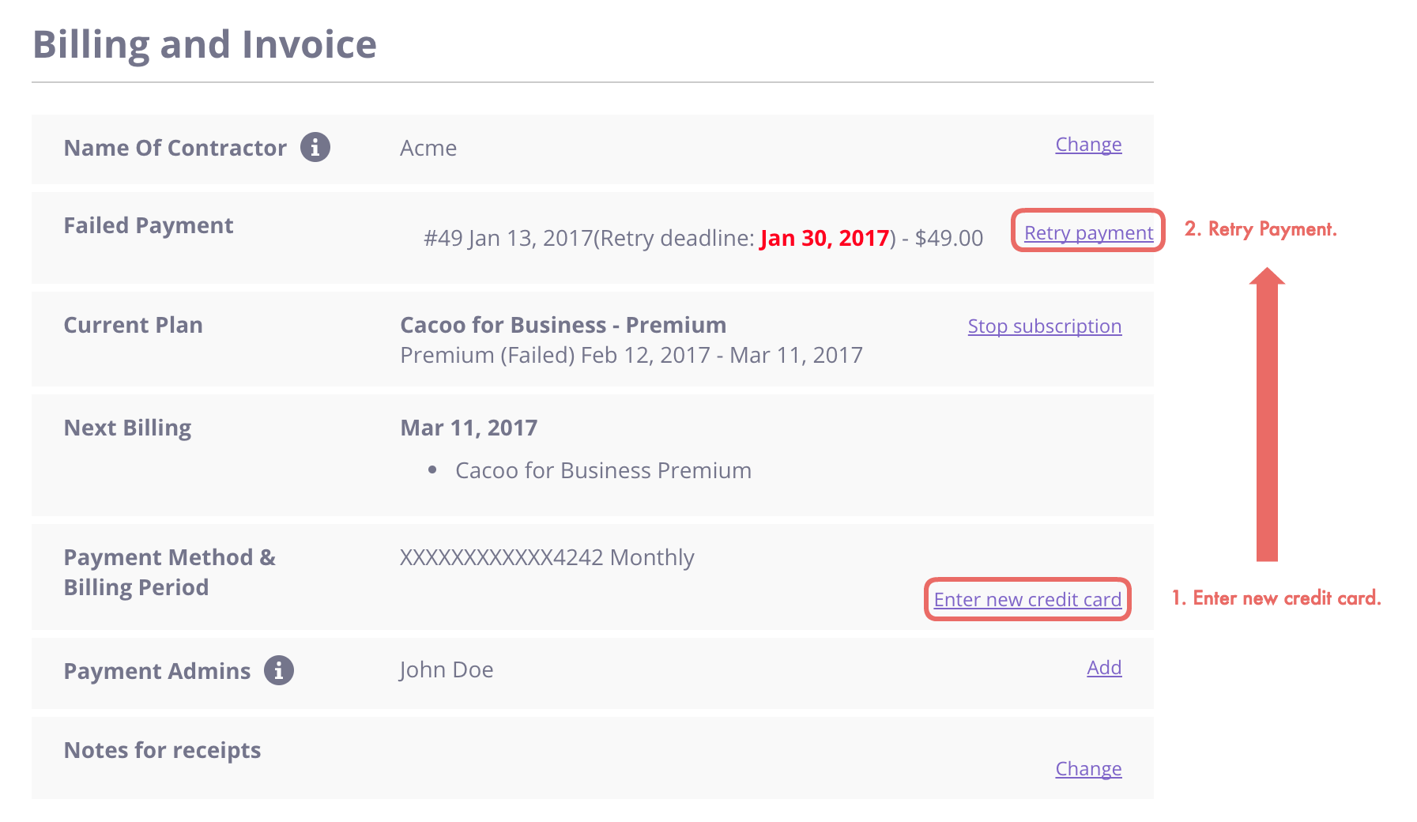The width and height of the screenshot is (1417, 822).
Task: Click Cacoo for Business Premium bullet item
Action: coord(603,470)
